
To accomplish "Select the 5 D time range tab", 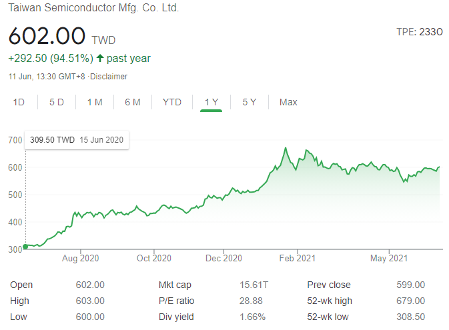I will (57, 102).
